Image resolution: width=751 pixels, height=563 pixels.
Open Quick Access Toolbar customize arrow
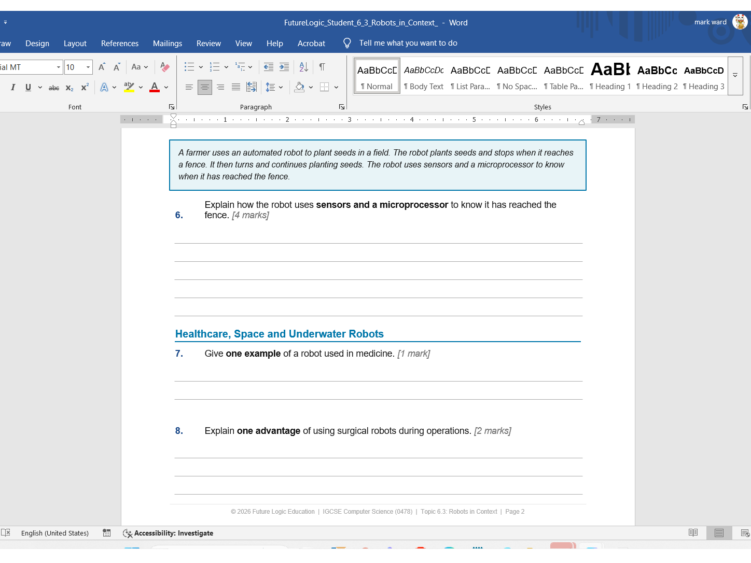(x=5, y=22)
